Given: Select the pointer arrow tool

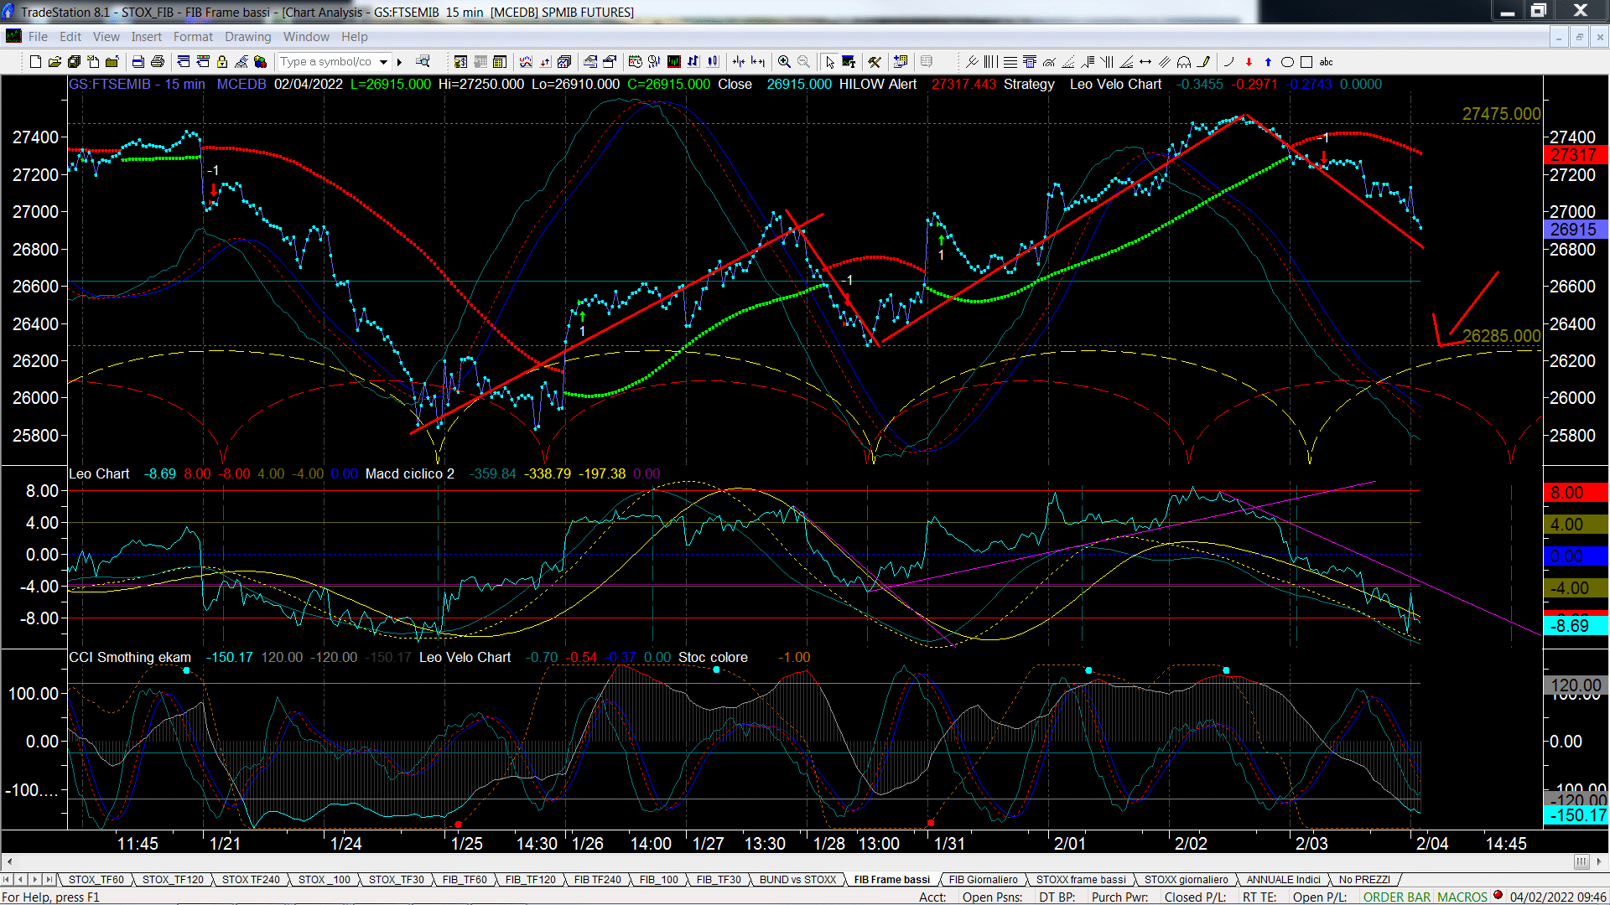Looking at the screenshot, I should (x=829, y=62).
